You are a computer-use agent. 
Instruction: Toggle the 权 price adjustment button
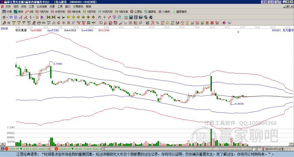[37, 17]
